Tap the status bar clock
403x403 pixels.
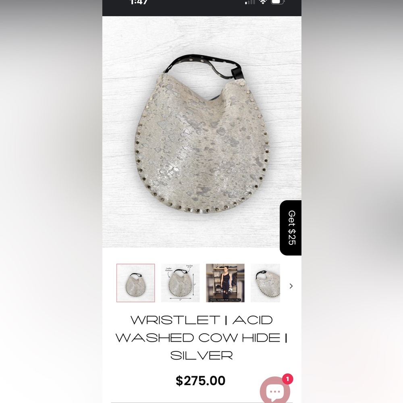coord(139,2)
